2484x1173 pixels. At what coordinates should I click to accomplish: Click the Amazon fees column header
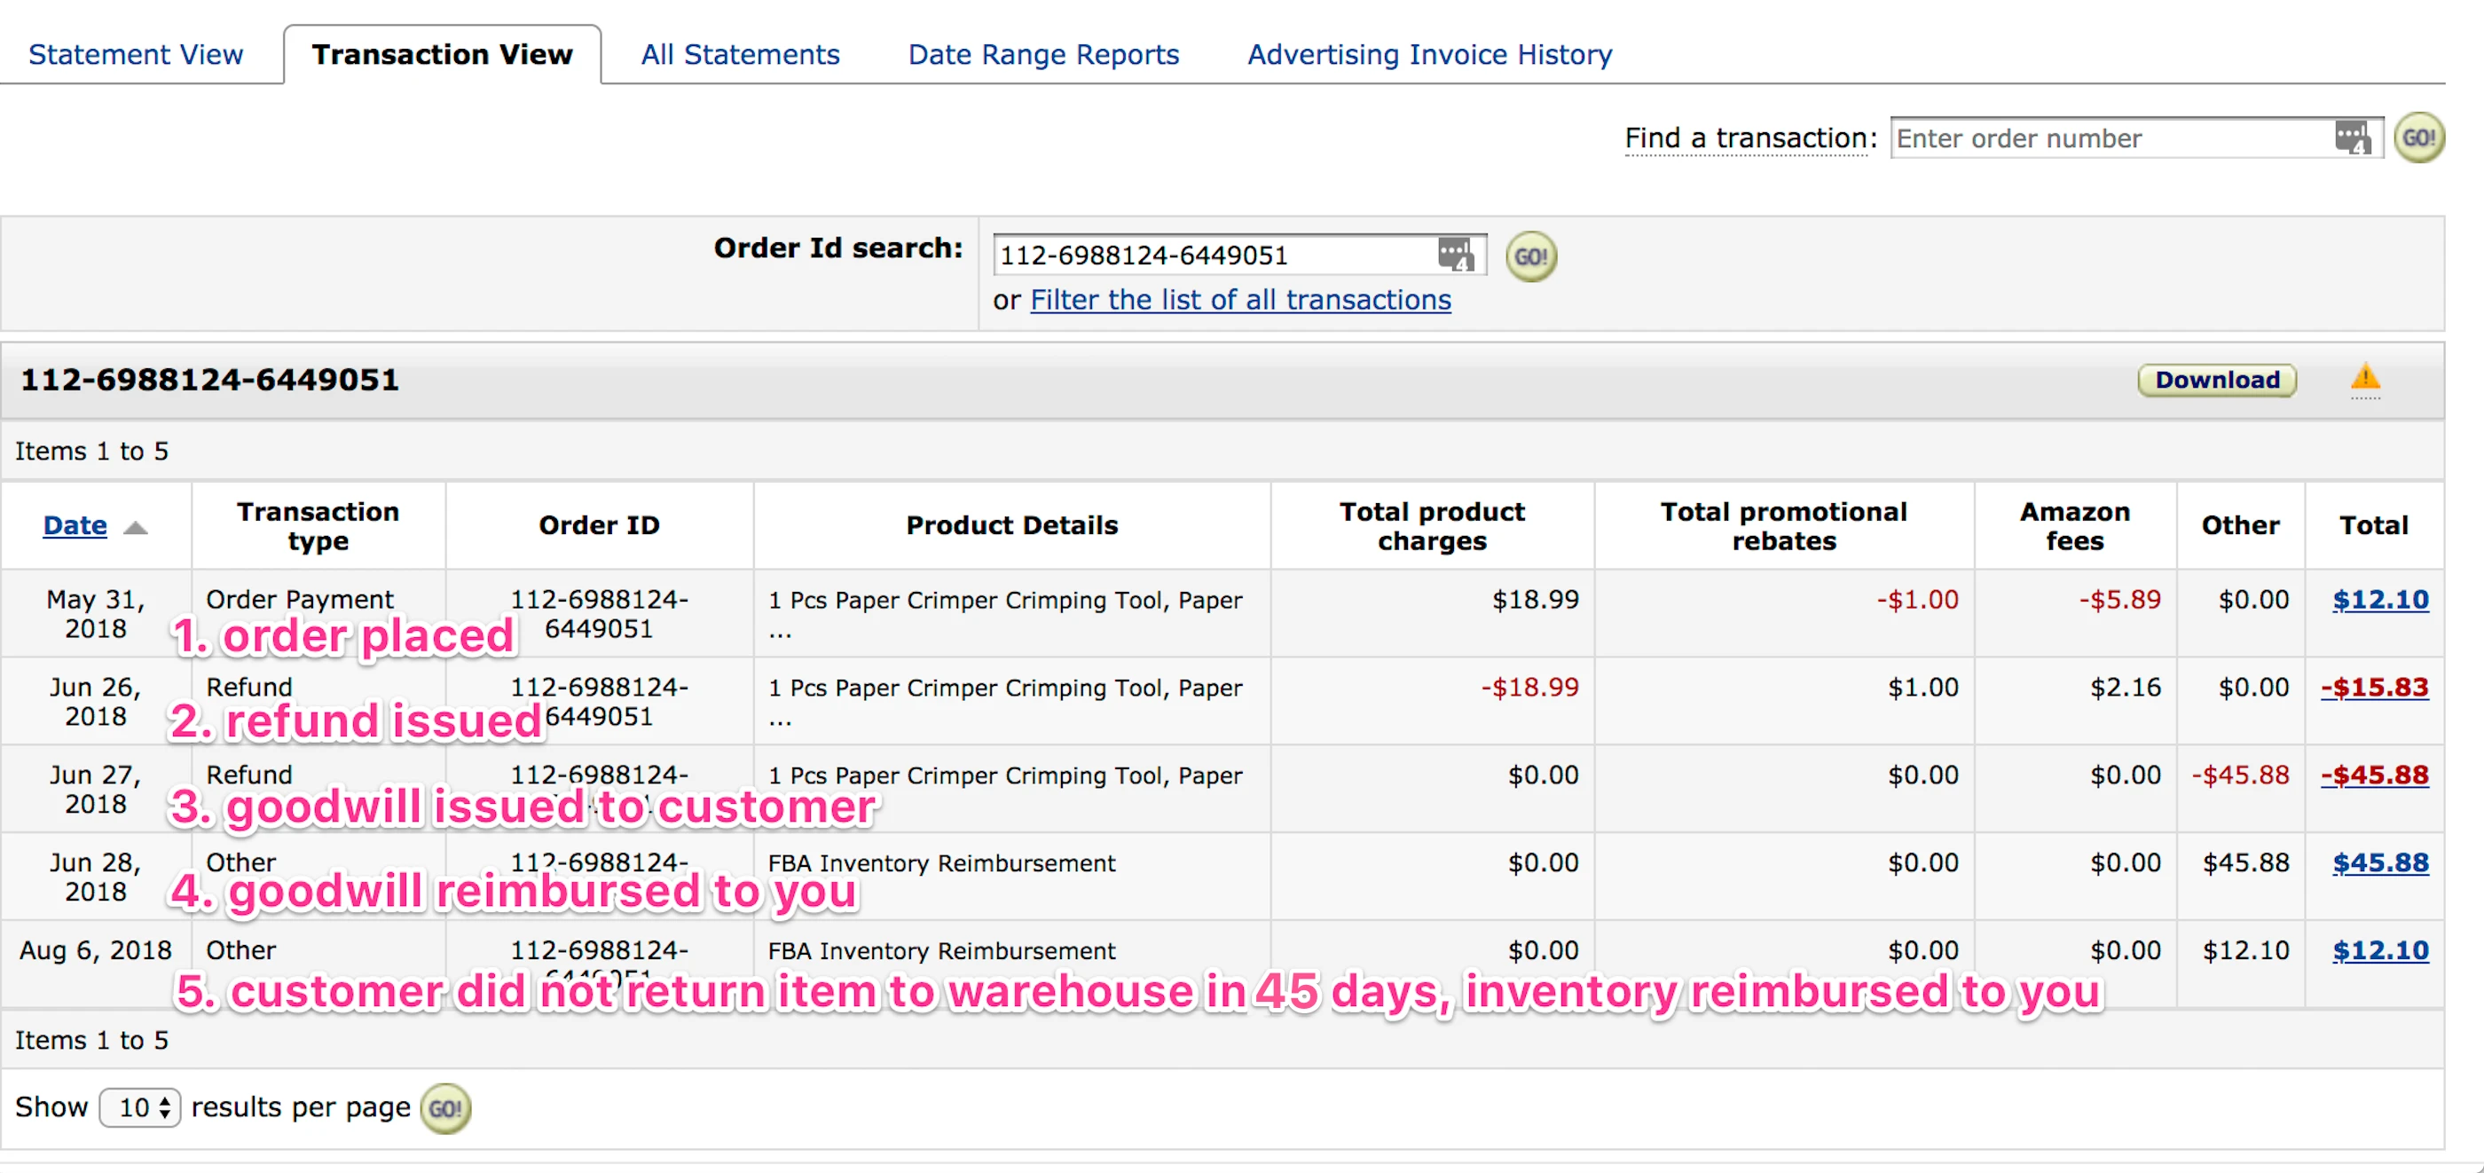[2074, 526]
